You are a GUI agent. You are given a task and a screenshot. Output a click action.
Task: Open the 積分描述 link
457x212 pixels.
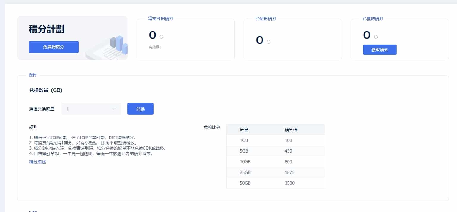point(37,162)
